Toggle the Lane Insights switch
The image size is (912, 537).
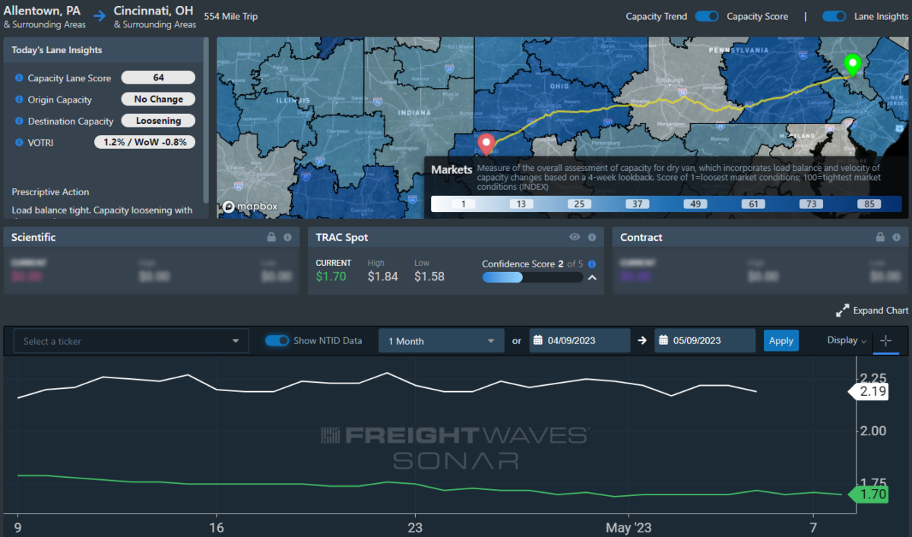[x=834, y=16]
